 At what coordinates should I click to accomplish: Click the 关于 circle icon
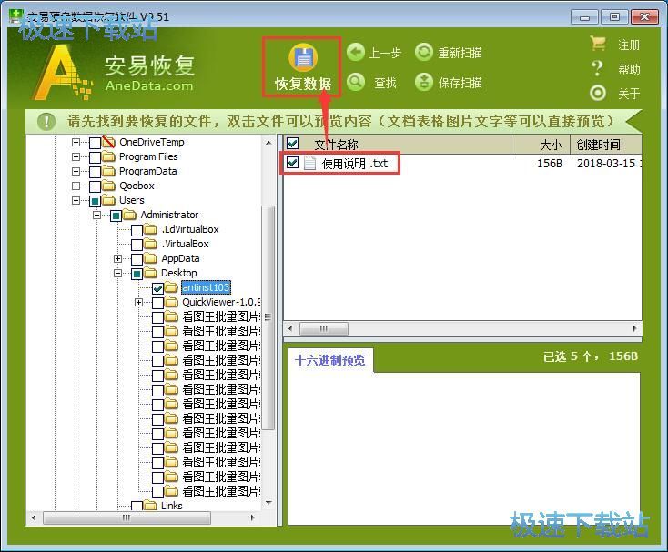tap(598, 93)
